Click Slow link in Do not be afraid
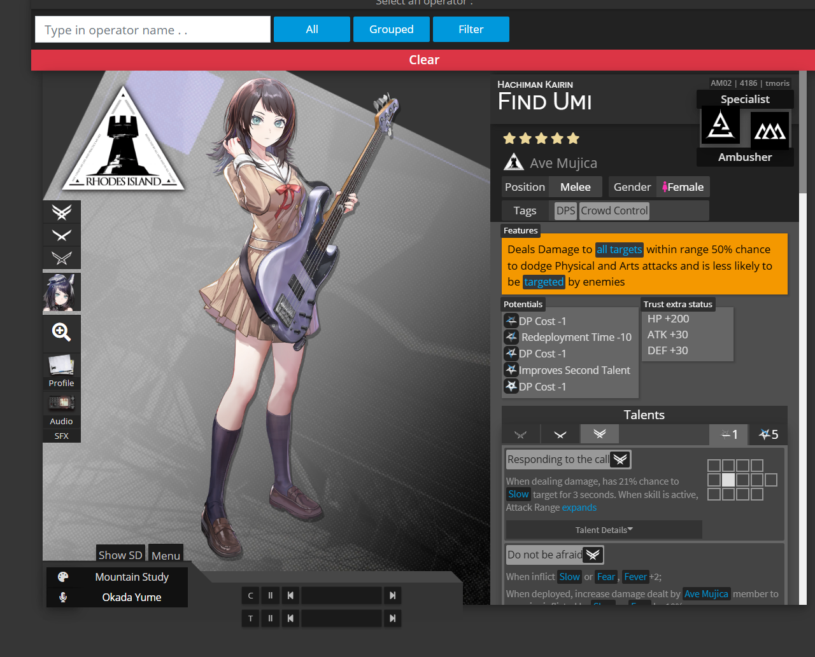The image size is (815, 657). pyautogui.click(x=569, y=577)
